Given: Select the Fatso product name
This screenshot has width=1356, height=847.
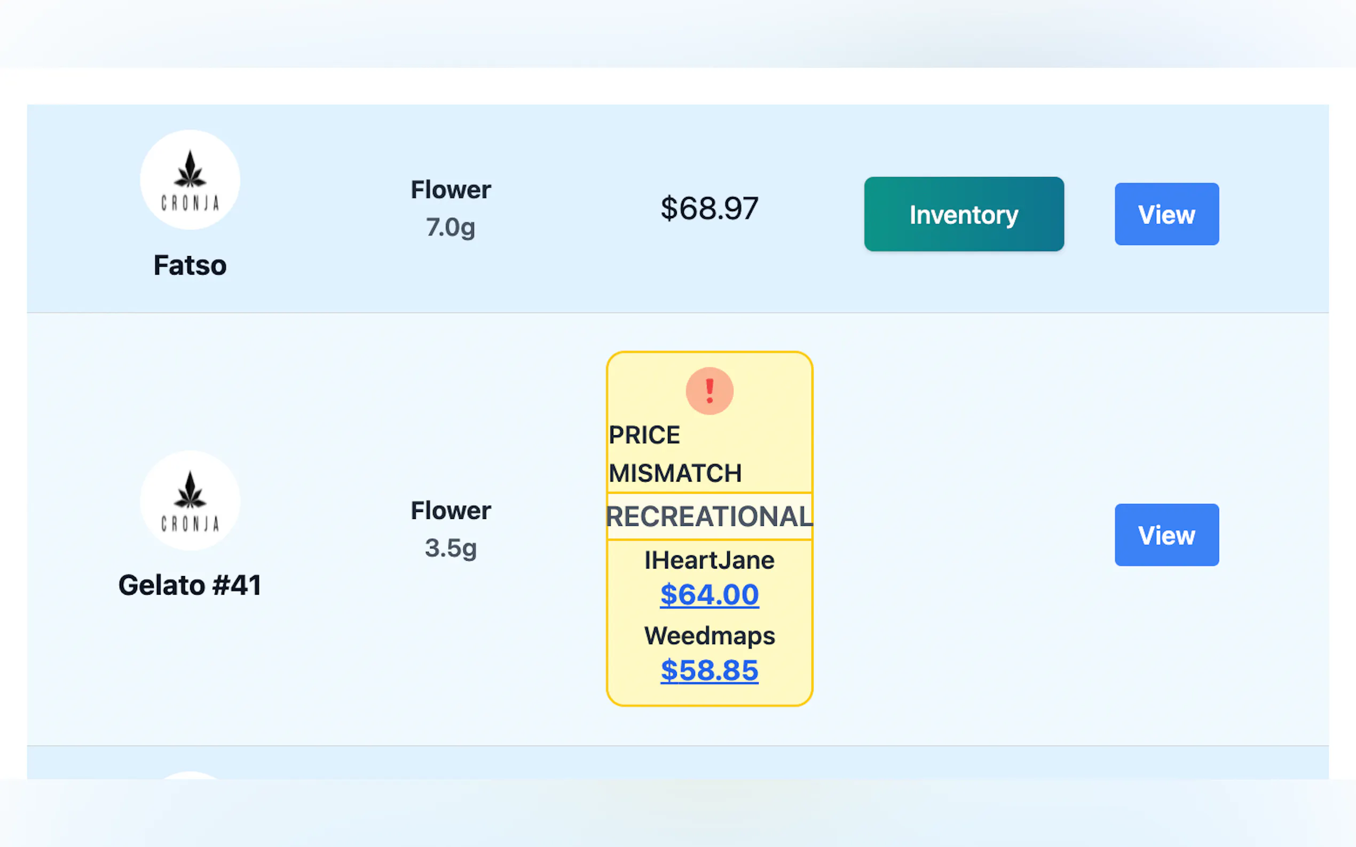Looking at the screenshot, I should [x=190, y=265].
